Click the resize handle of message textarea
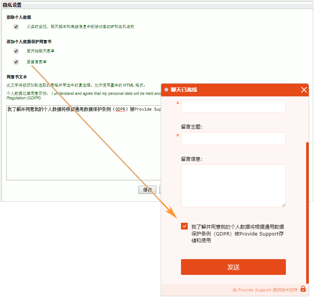This screenshot has height=300, width=314. point(284,205)
